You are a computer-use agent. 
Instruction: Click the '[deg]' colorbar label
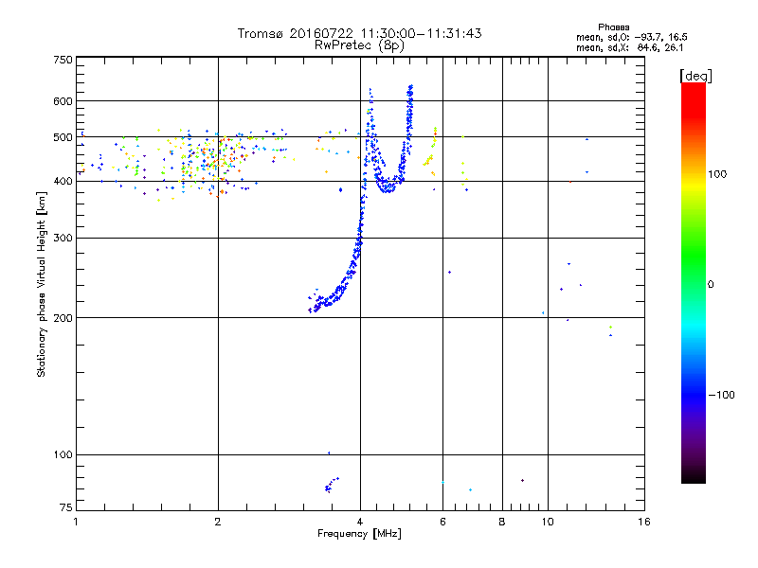[695, 76]
